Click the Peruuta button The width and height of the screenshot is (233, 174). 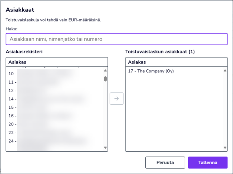click(x=165, y=162)
